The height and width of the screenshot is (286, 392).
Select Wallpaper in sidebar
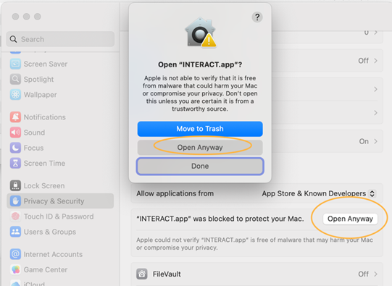[x=60, y=95]
